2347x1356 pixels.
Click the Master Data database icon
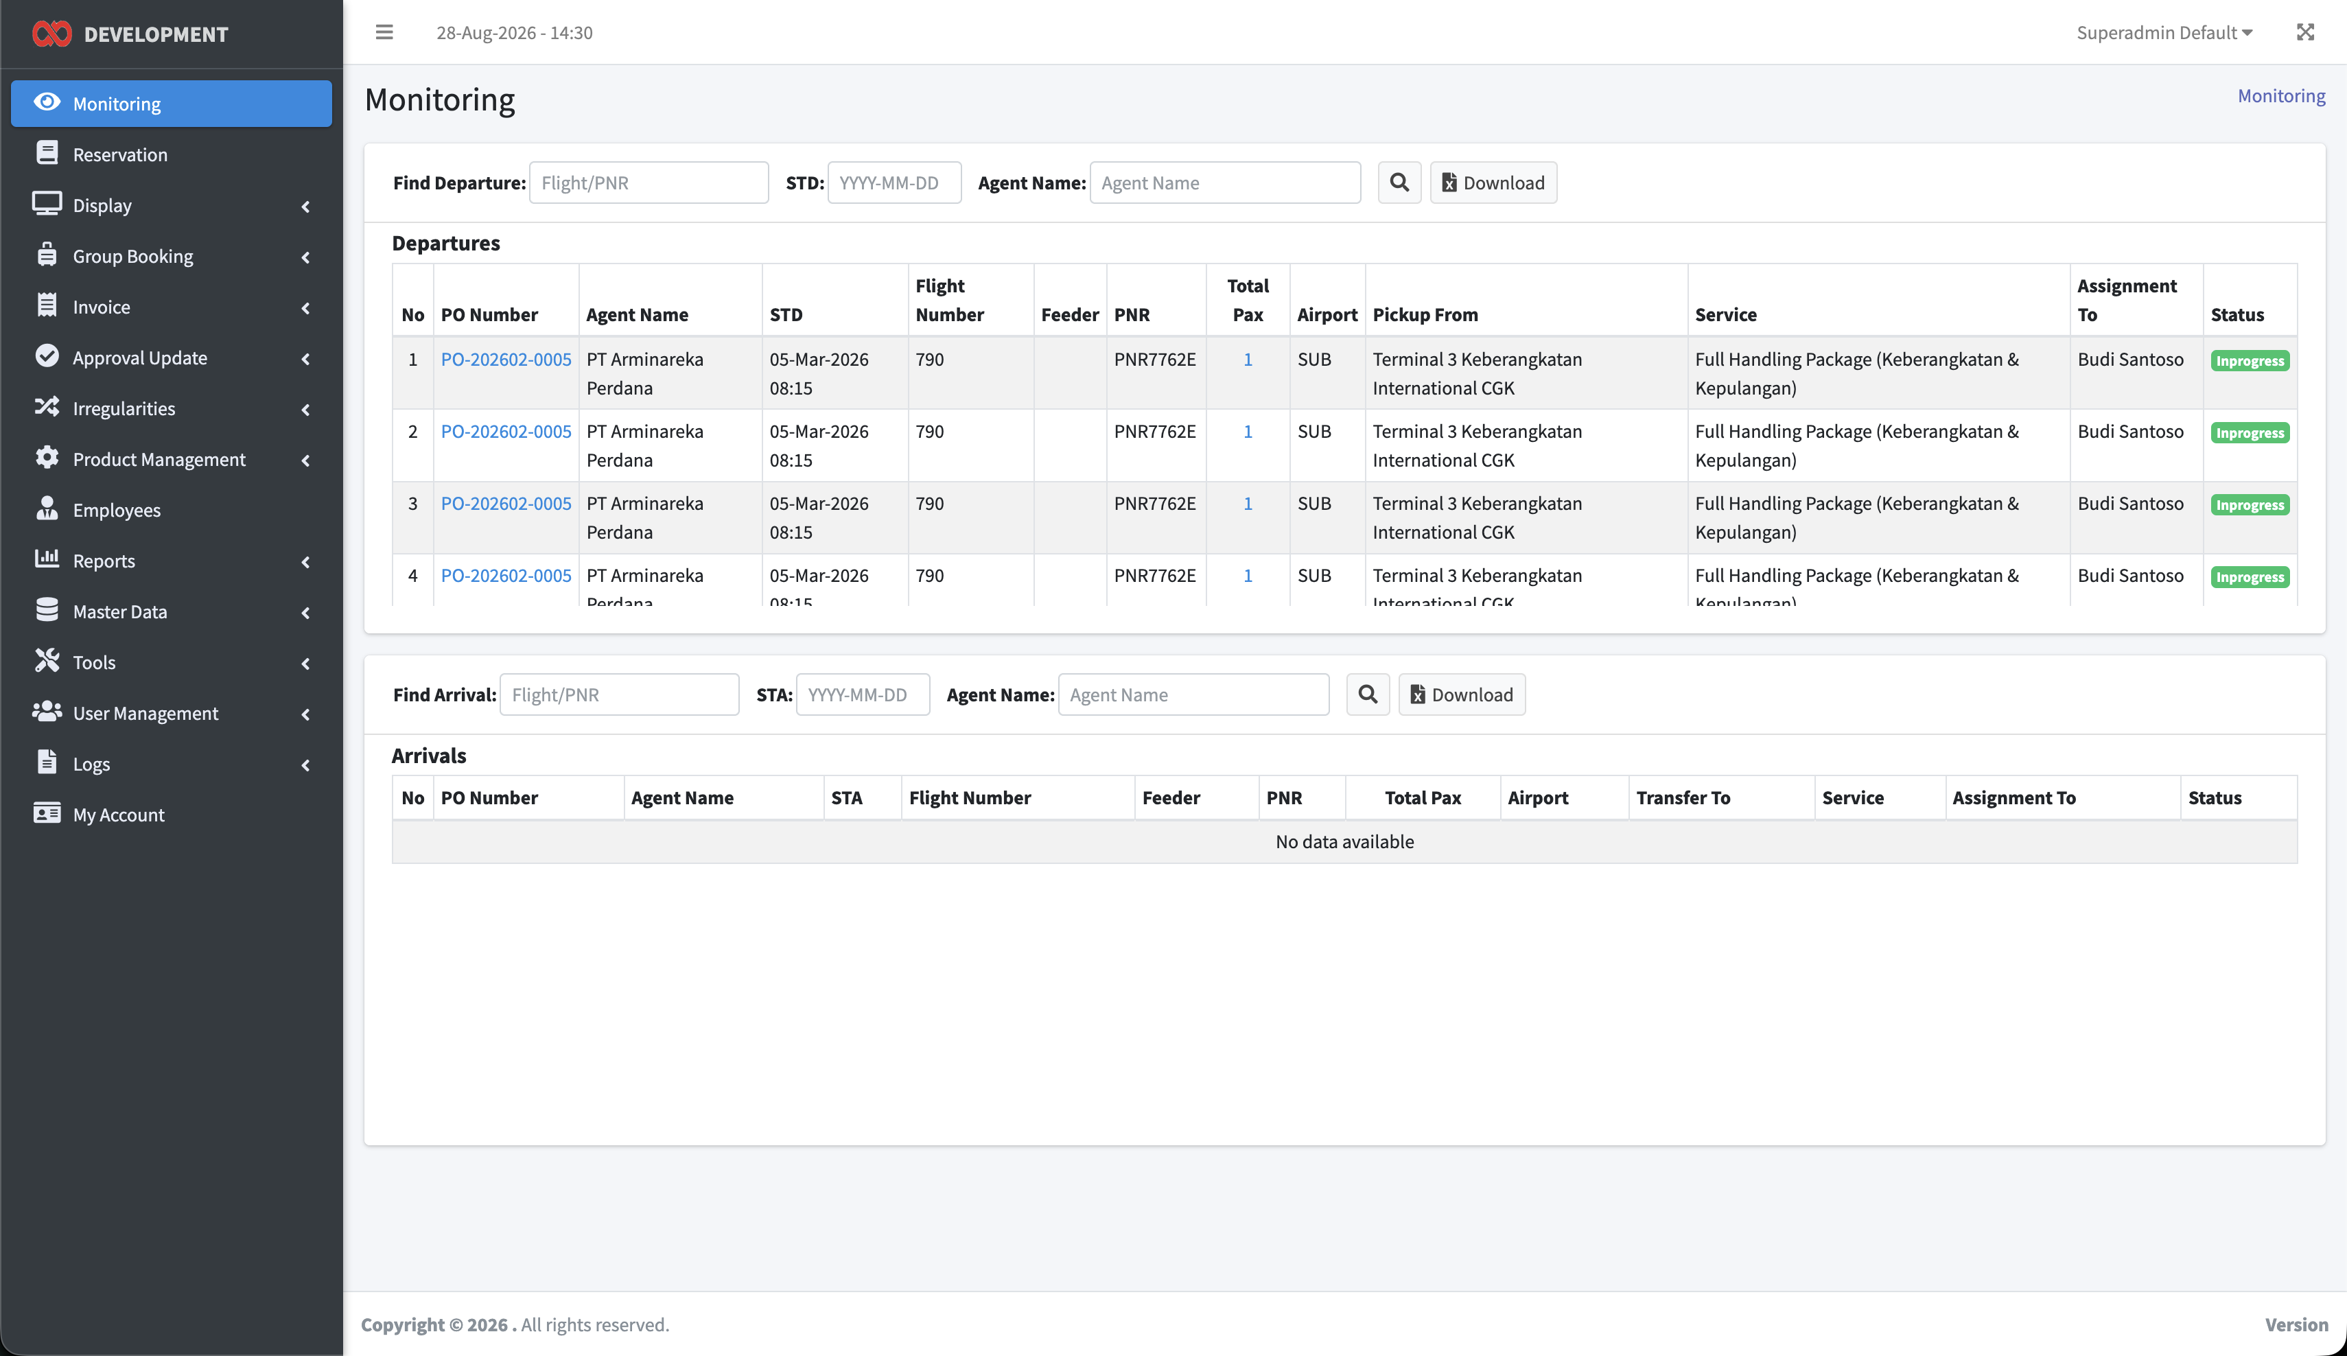pyautogui.click(x=47, y=610)
